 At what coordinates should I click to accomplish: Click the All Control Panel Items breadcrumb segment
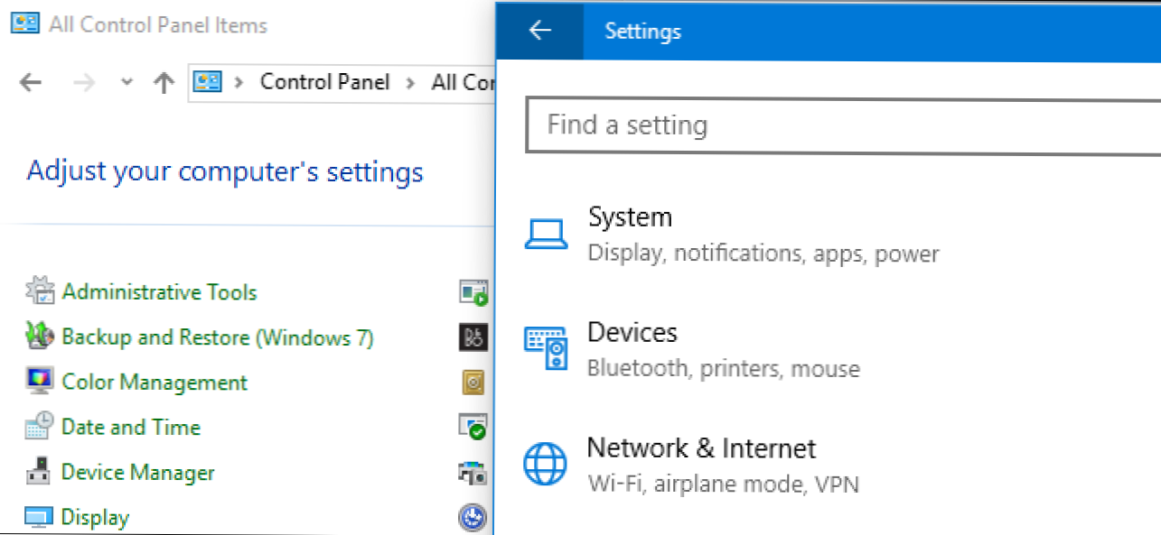coord(463,83)
